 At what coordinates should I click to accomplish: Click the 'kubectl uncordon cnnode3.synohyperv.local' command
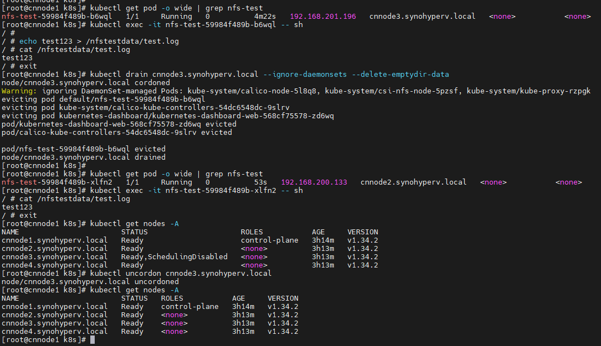tap(181, 274)
